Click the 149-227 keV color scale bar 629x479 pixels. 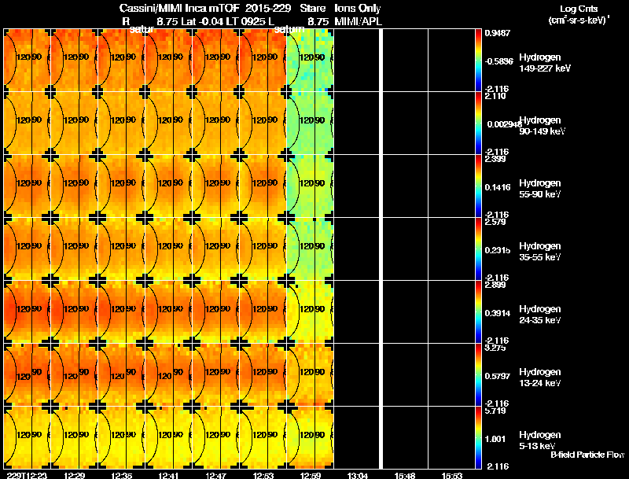click(x=478, y=61)
